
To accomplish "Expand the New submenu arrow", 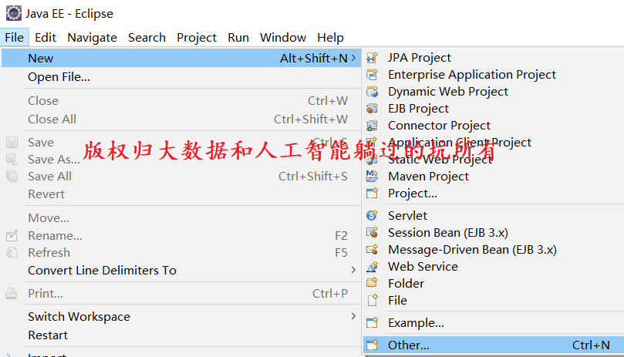I will coord(353,58).
